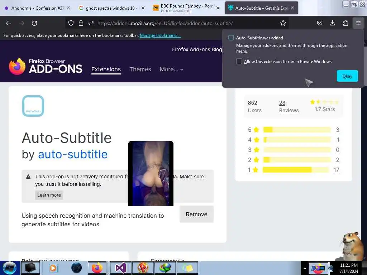Open the 3 five-star review count
Screen dimensions: 367x275
(338, 130)
